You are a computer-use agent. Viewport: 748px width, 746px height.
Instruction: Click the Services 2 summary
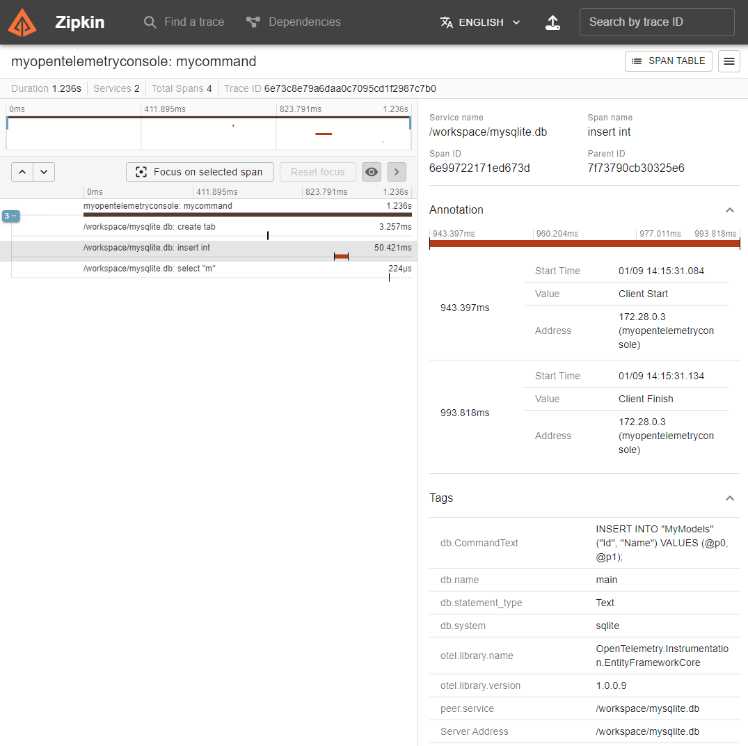tap(116, 88)
